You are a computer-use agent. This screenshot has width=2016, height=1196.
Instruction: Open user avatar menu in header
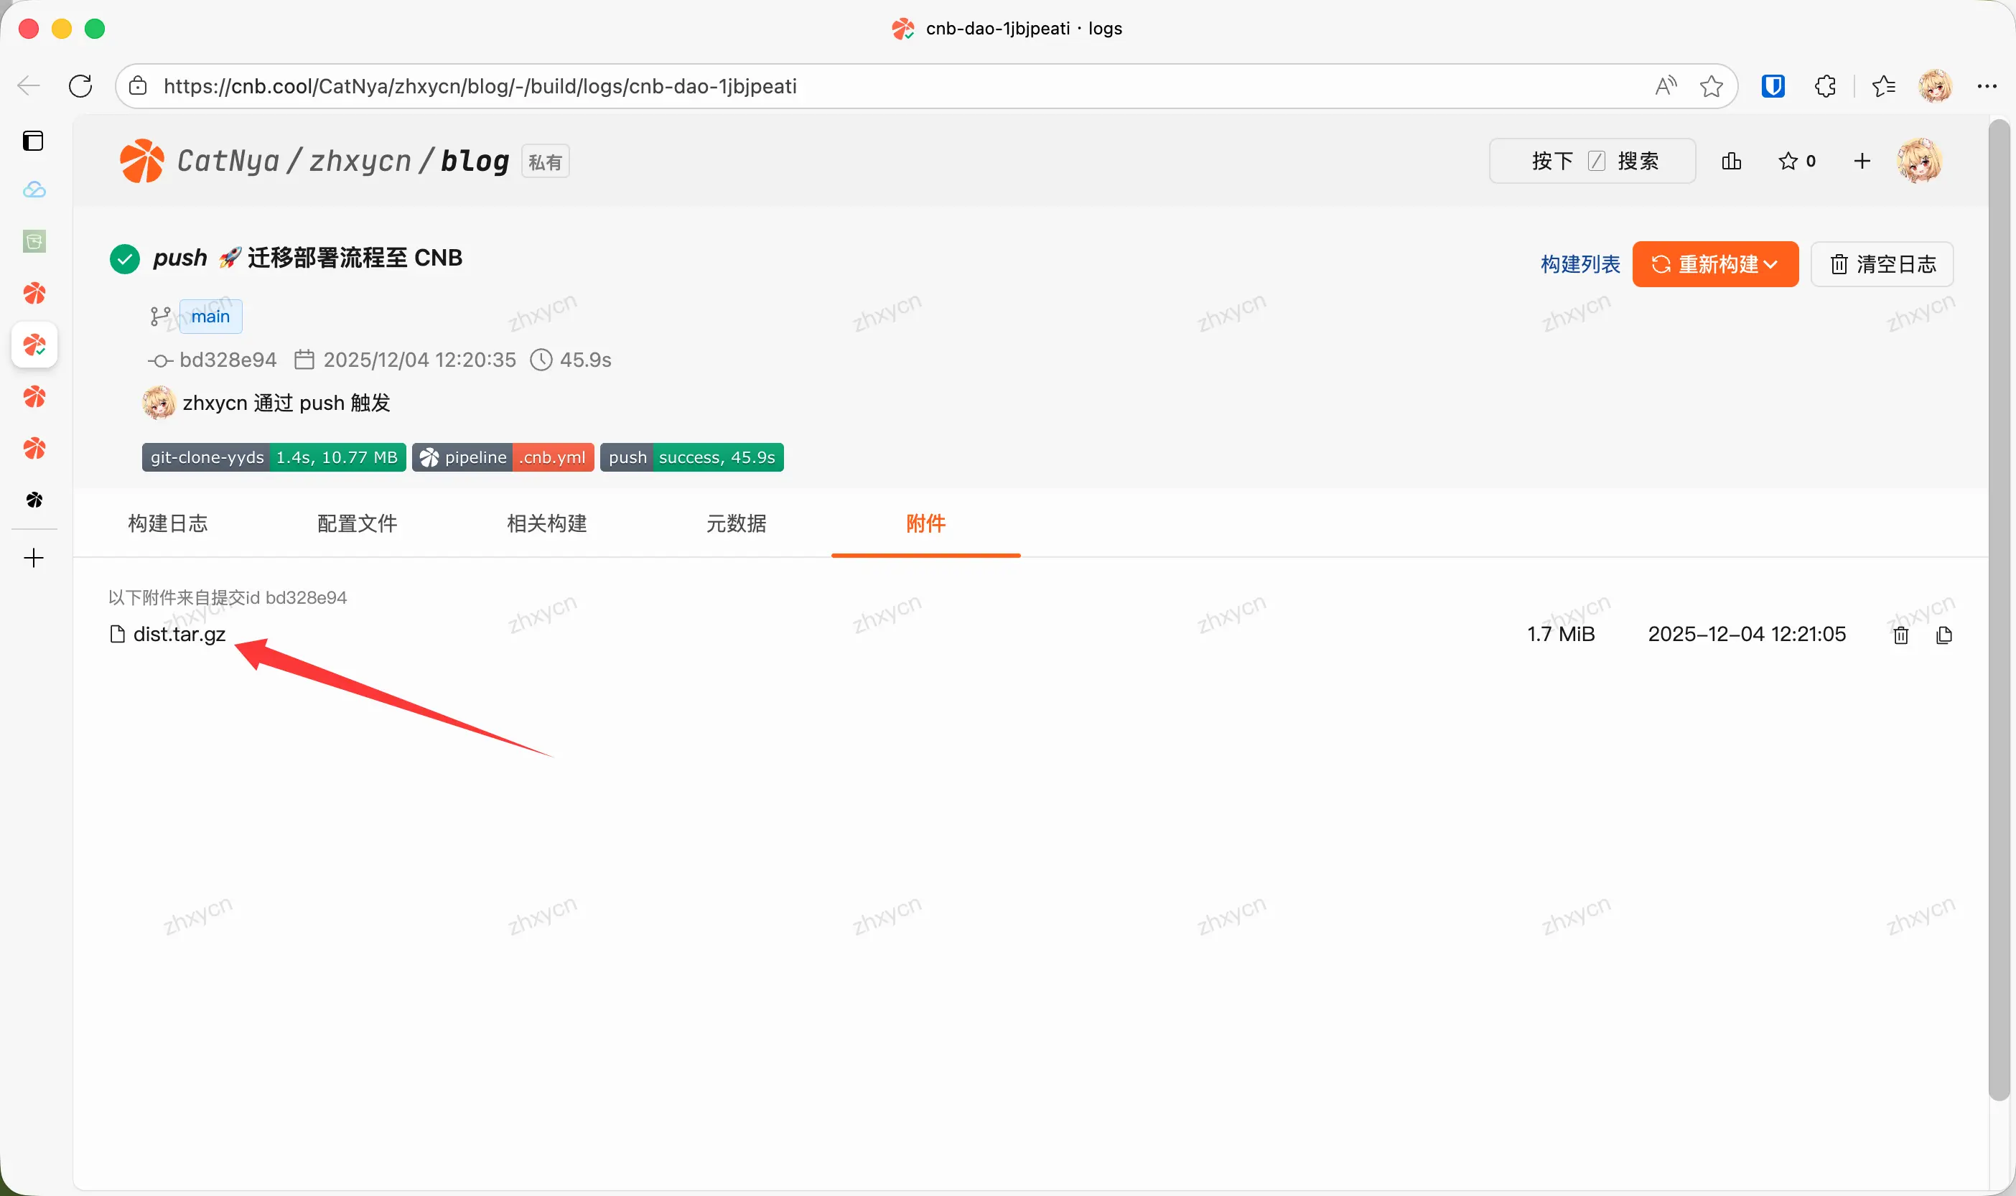(1919, 162)
